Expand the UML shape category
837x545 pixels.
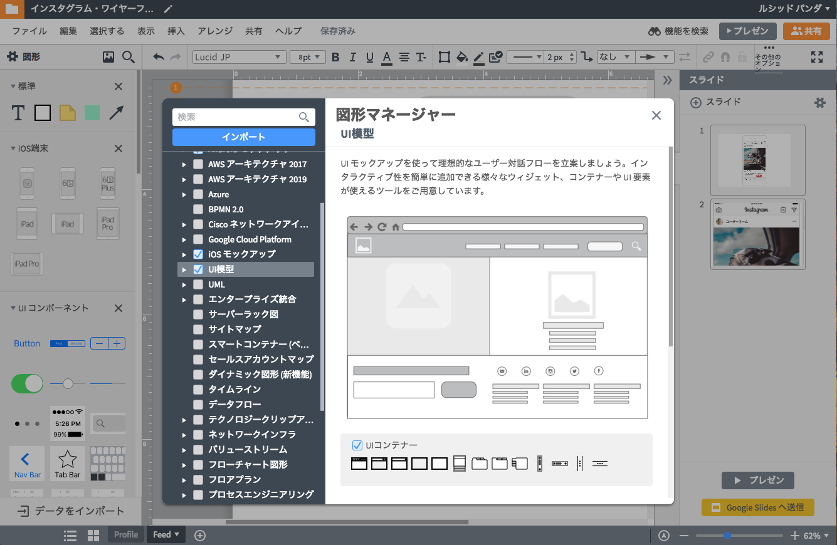pos(184,284)
